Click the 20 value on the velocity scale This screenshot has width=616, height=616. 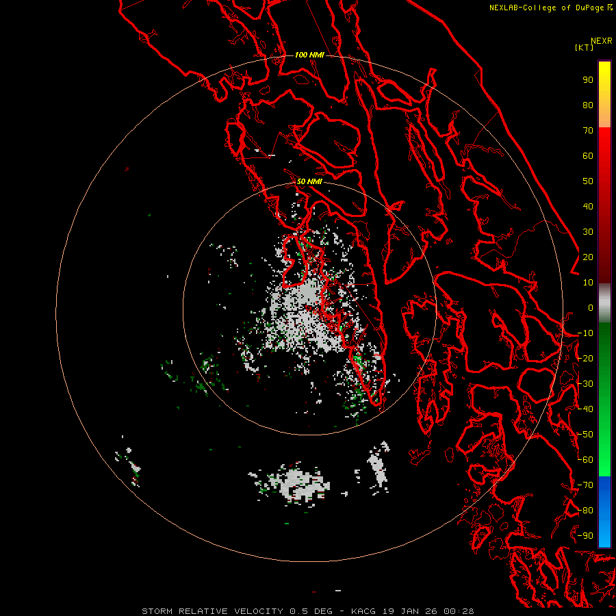pos(588,257)
